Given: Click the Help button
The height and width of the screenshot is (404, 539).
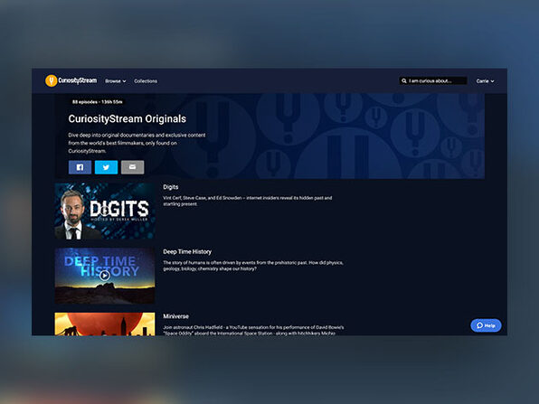Looking at the screenshot, I should 486,325.
